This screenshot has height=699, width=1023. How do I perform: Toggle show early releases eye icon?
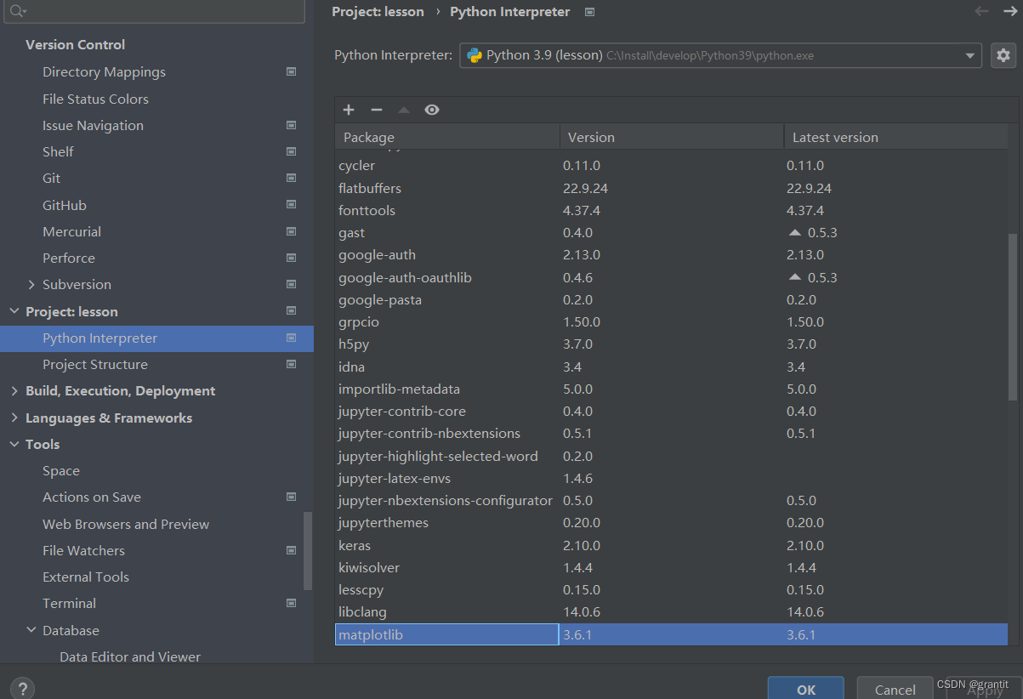pos(432,110)
